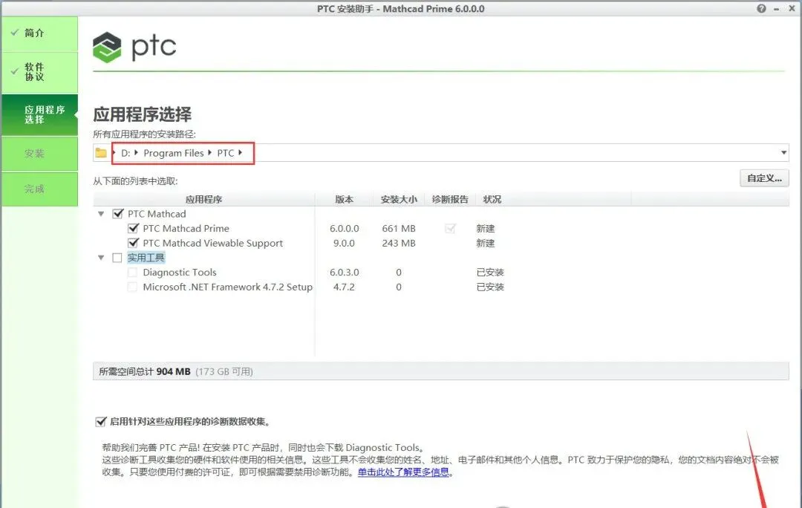Check the 实用工具 checkbox
This screenshot has height=508, width=802.
(x=117, y=257)
